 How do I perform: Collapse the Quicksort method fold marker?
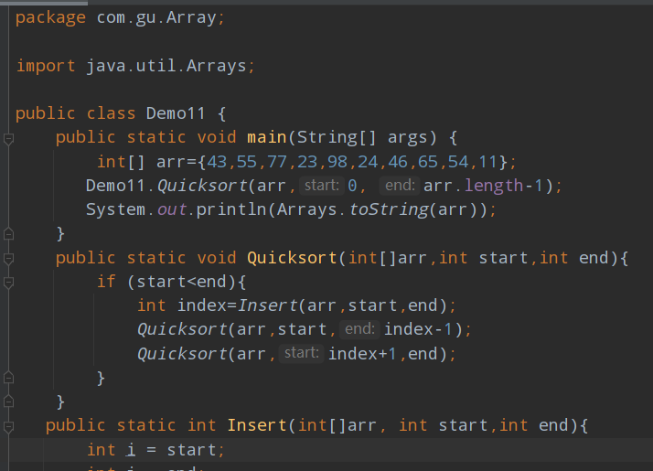8,259
